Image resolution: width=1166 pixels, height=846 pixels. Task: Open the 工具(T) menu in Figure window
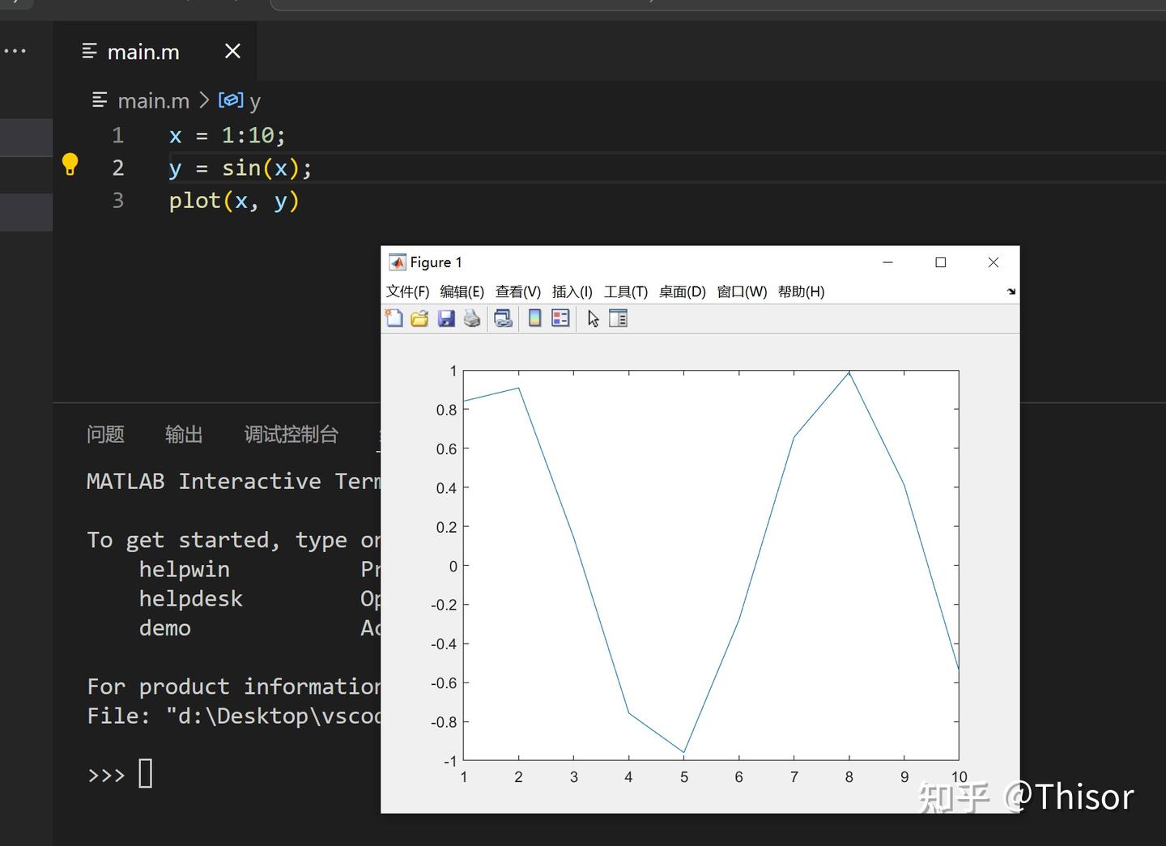(x=625, y=291)
